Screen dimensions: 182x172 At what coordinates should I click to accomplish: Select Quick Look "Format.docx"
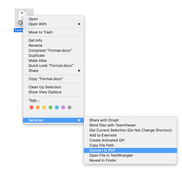(x=53, y=66)
